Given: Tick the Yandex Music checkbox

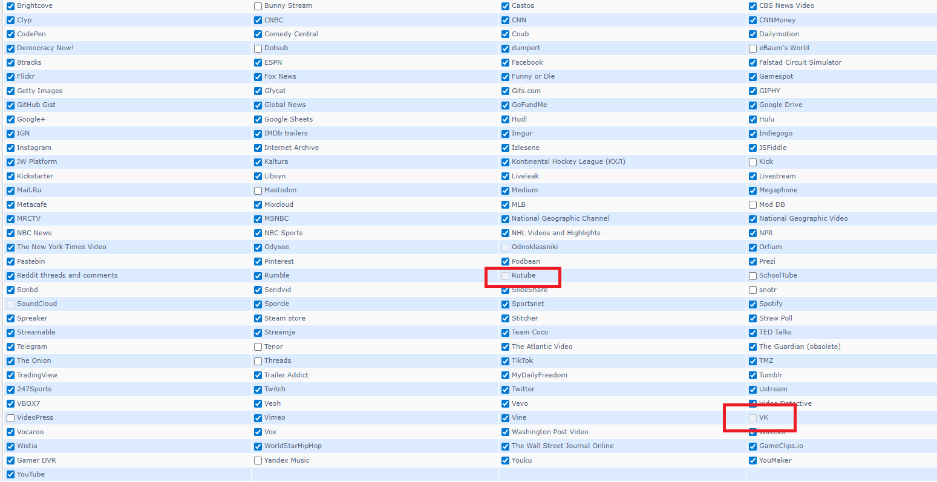Looking at the screenshot, I should point(258,461).
